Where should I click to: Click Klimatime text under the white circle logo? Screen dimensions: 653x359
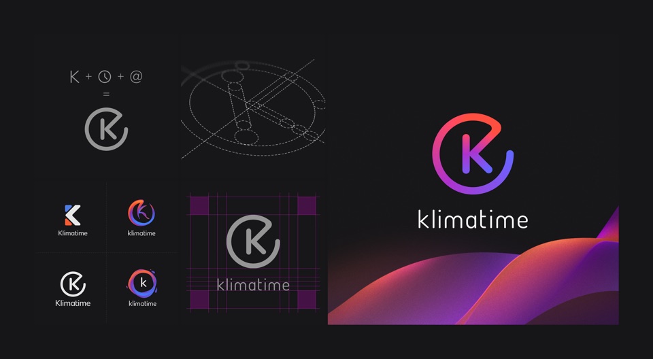[x=73, y=303]
